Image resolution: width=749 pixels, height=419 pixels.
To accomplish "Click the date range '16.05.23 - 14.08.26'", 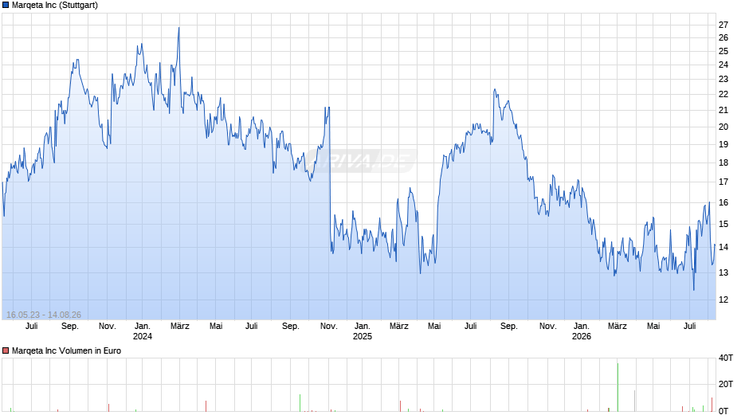I will point(44,315).
